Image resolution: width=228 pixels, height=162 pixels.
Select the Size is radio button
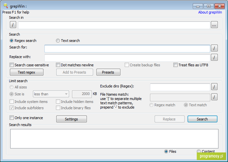pos(11,94)
